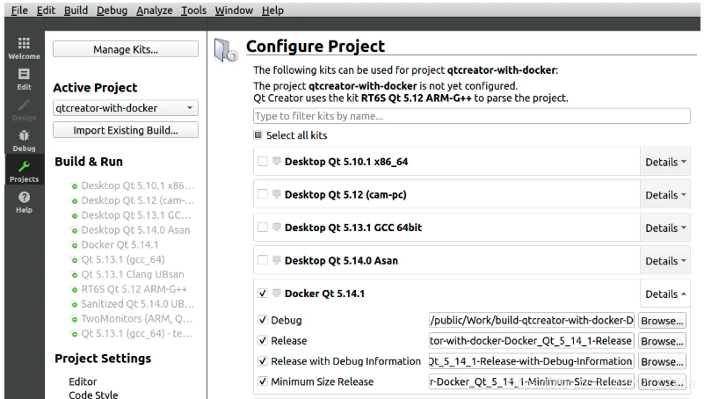
Task: Click the Debug build path field
Action: [x=532, y=320]
